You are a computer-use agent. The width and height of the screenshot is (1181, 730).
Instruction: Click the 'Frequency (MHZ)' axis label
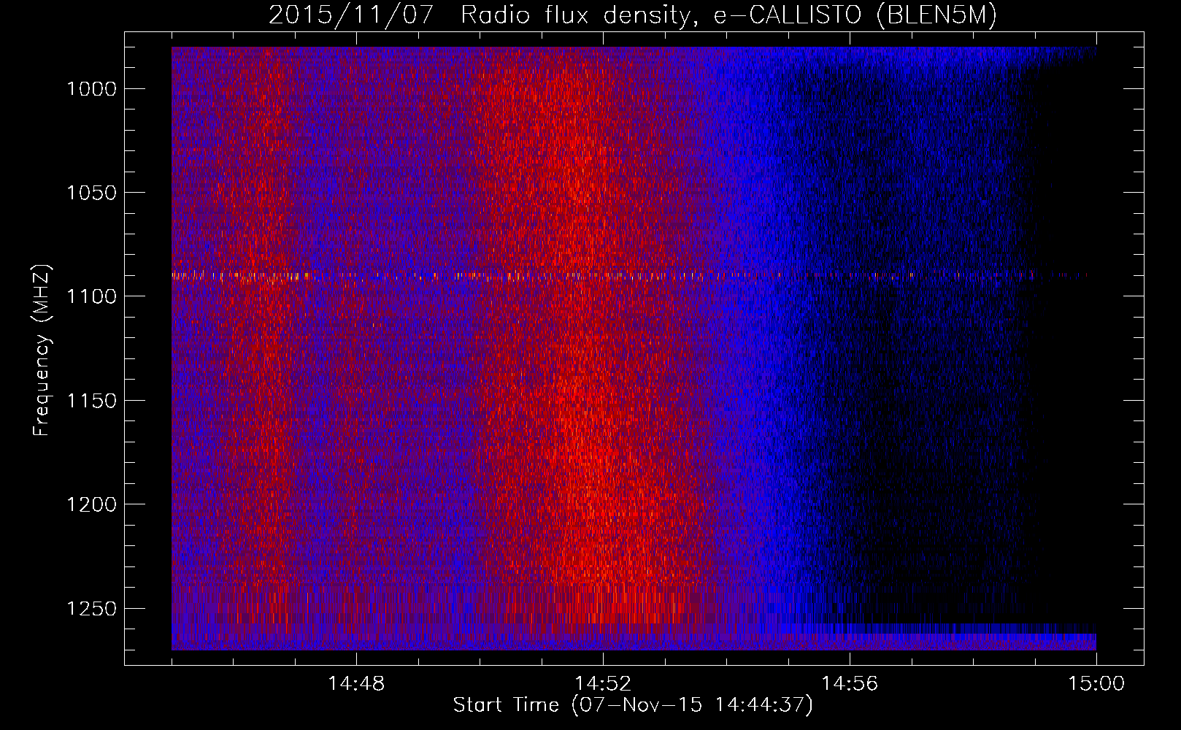42,350
